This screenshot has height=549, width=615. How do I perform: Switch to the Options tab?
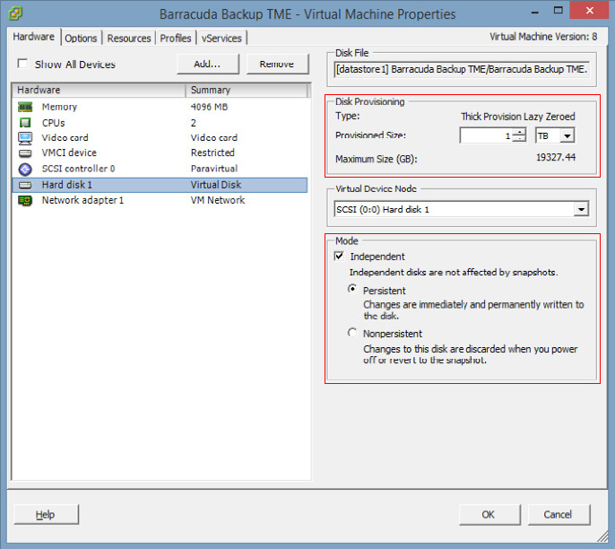coord(81,38)
